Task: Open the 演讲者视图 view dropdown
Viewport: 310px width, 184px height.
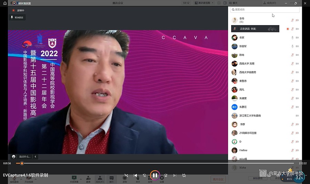Action: pyautogui.click(x=204, y=3)
